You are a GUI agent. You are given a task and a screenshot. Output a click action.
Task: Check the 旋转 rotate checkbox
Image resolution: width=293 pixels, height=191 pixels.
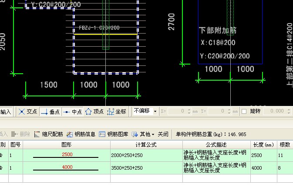click(244, 112)
